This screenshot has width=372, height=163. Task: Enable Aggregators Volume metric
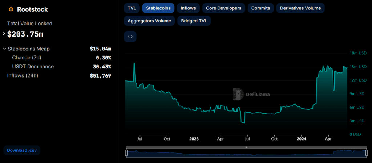click(149, 21)
